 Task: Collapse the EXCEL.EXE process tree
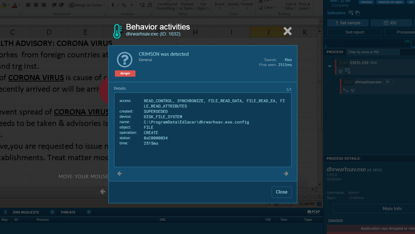[x=330, y=66]
